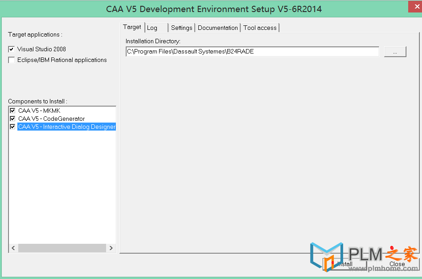Browse for installation directory with the ... button
This screenshot has width=422, height=279.
tap(395, 52)
